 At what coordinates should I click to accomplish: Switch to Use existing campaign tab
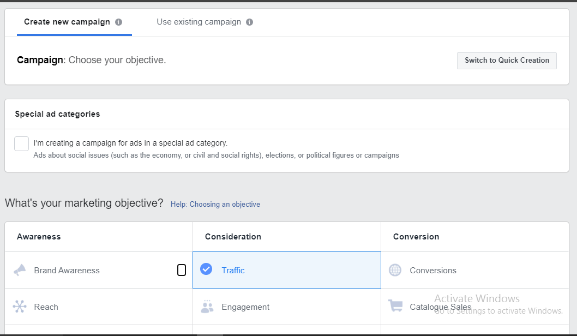199,22
